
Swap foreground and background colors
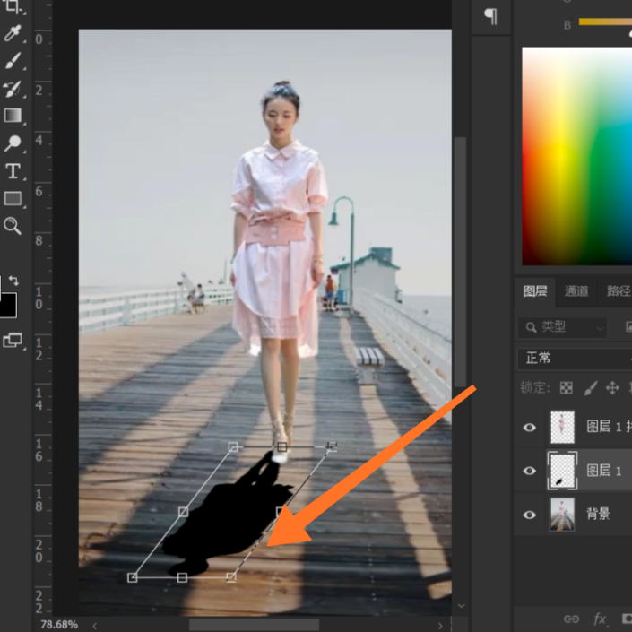coord(13,280)
